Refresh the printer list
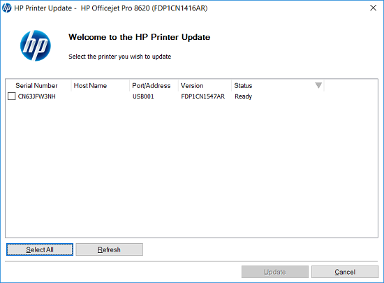The height and width of the screenshot is (283, 384). pyautogui.click(x=109, y=249)
